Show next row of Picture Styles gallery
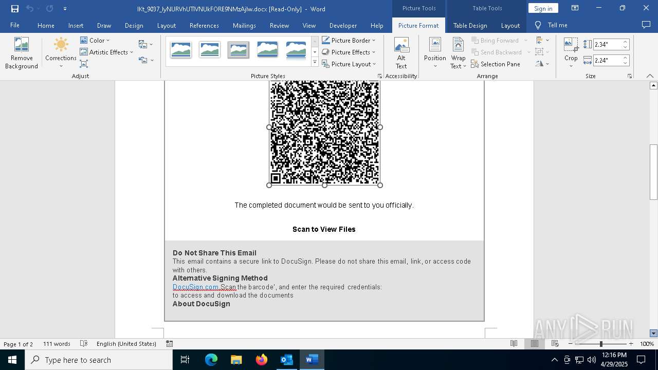658x370 pixels. tap(315, 52)
